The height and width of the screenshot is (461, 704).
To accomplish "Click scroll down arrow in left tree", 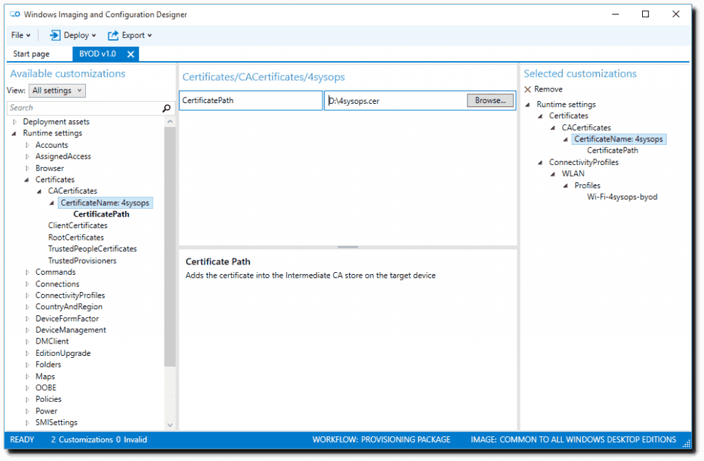I will coord(170,425).
